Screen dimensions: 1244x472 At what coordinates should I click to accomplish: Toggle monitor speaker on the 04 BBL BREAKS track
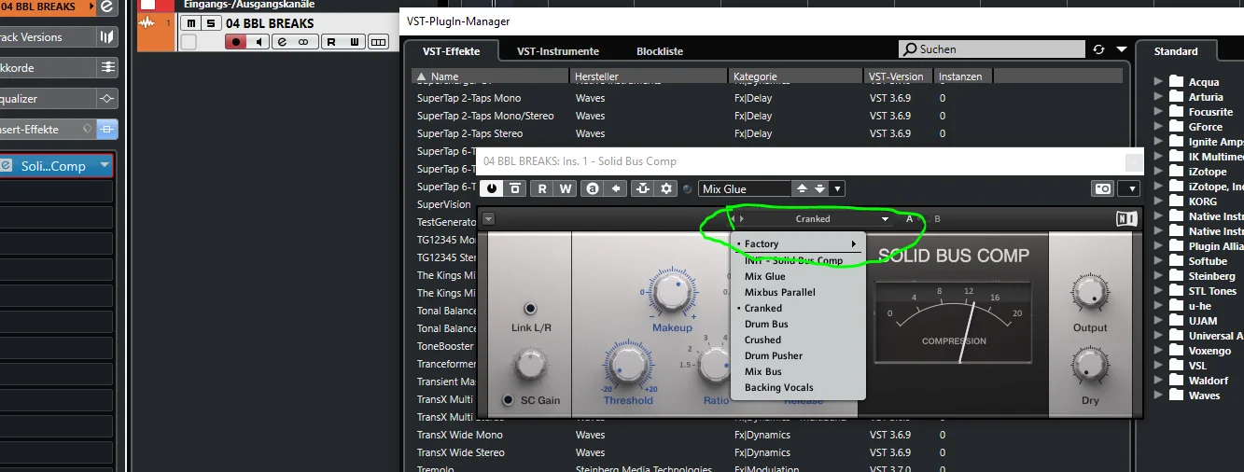click(259, 42)
